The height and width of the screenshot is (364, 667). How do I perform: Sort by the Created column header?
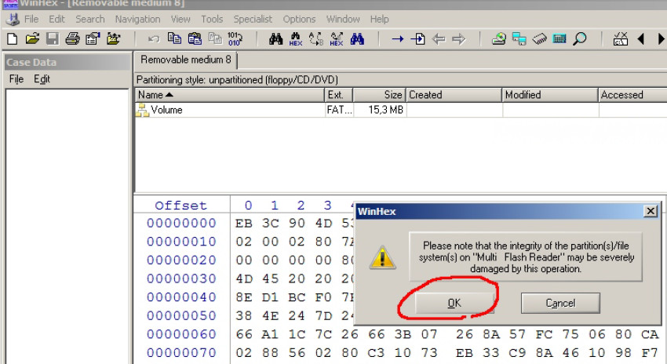pyautogui.click(x=454, y=95)
